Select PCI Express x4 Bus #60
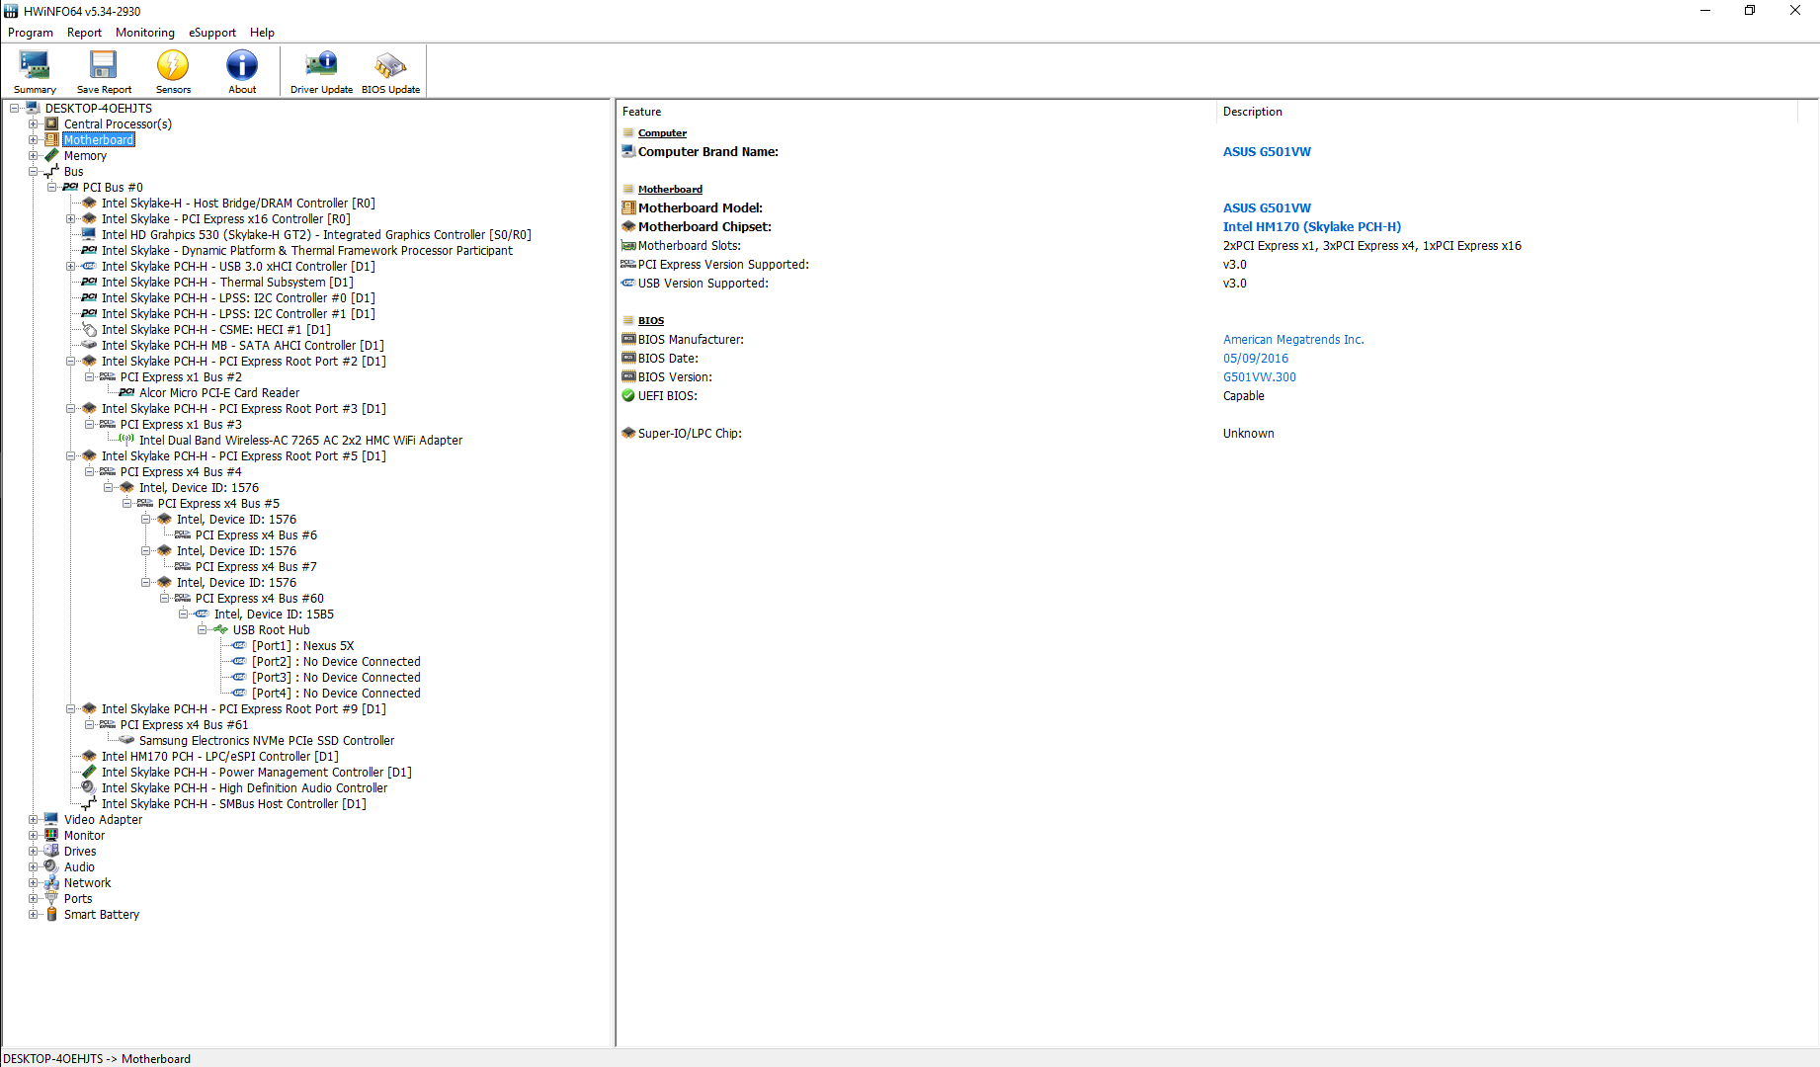1820x1067 pixels. pos(260,598)
